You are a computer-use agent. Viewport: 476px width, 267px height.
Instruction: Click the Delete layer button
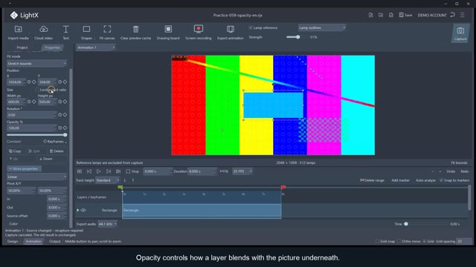[x=57, y=151]
